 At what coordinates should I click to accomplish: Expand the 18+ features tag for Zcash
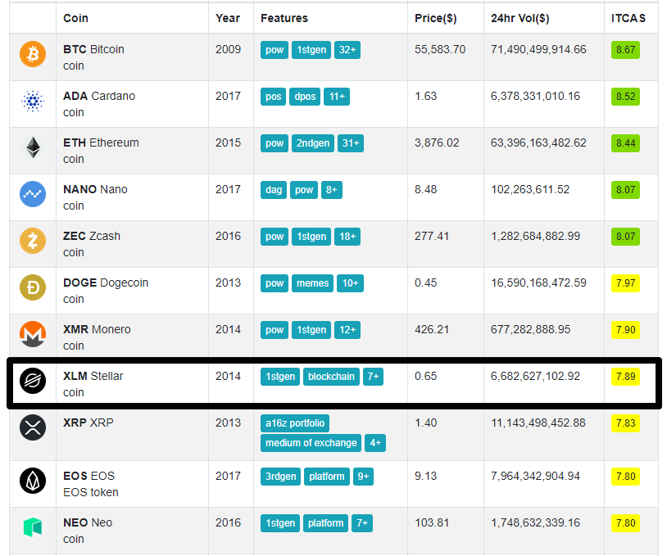347,237
